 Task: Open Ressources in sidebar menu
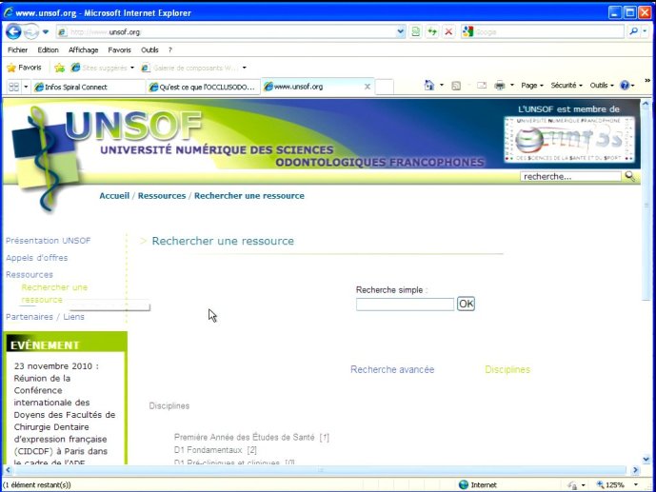click(30, 275)
